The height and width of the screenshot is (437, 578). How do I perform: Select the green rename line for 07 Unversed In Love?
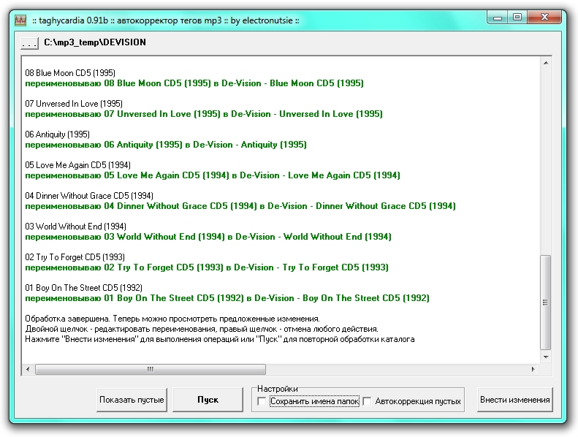click(x=204, y=114)
